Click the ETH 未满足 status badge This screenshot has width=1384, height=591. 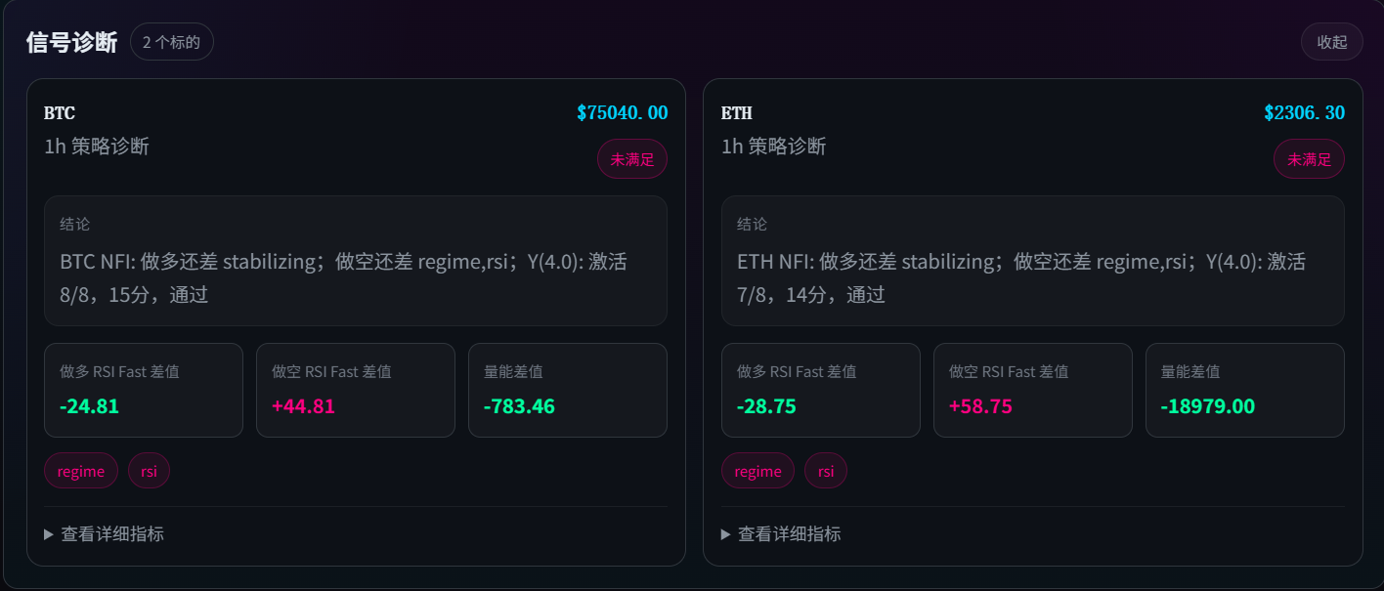[1309, 159]
